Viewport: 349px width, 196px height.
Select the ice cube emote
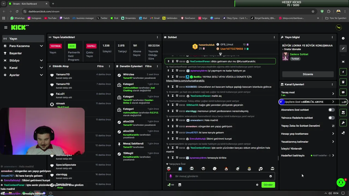coord(180,169)
